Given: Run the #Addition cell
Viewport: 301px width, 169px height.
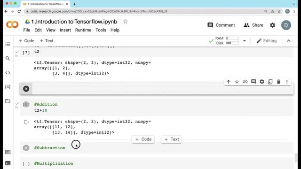Looking at the screenshot, I should click(26, 104).
